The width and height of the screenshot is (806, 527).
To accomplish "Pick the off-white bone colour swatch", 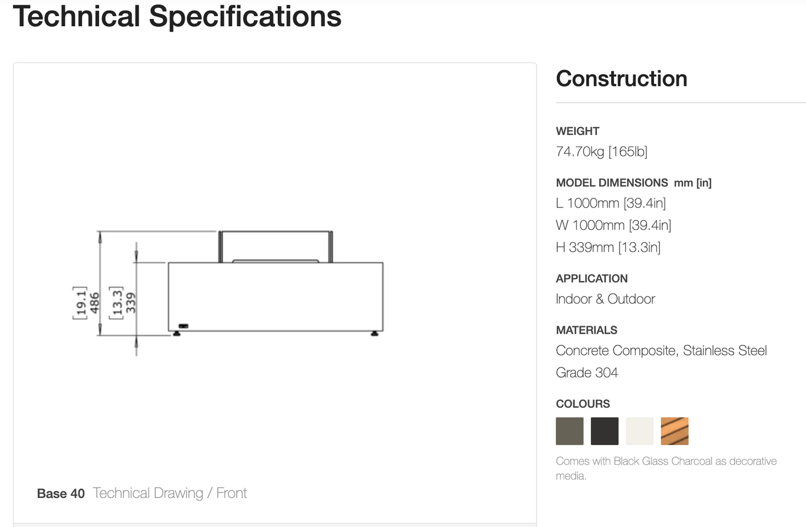I will tap(639, 431).
